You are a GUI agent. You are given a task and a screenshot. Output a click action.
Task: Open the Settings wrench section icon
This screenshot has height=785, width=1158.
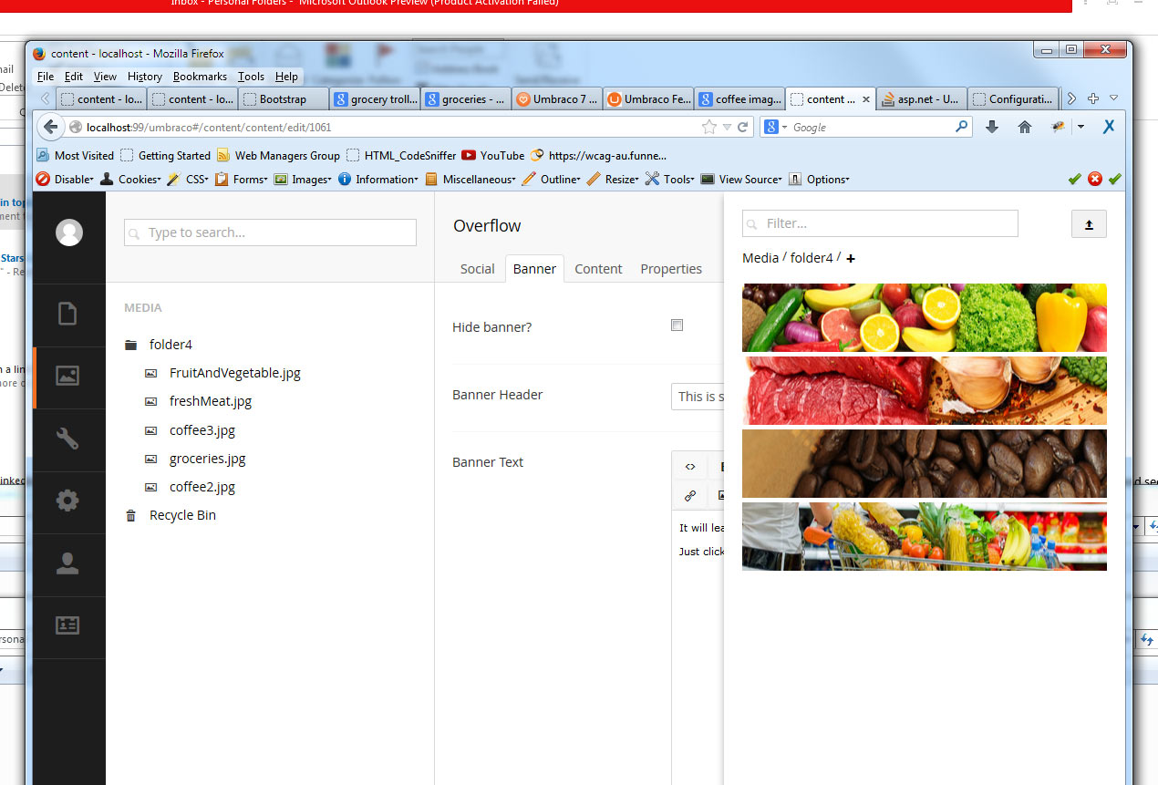tap(67, 439)
